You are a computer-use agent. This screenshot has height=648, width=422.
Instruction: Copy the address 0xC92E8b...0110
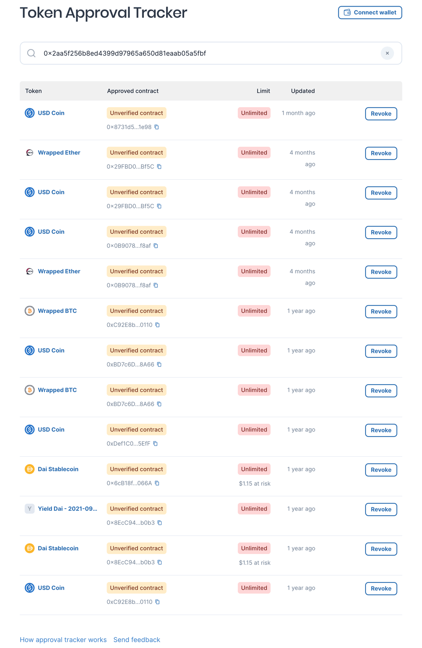coord(157,325)
